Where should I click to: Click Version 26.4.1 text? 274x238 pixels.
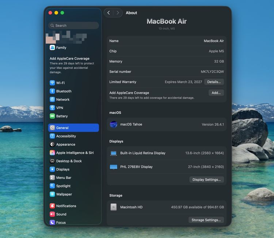213,125
